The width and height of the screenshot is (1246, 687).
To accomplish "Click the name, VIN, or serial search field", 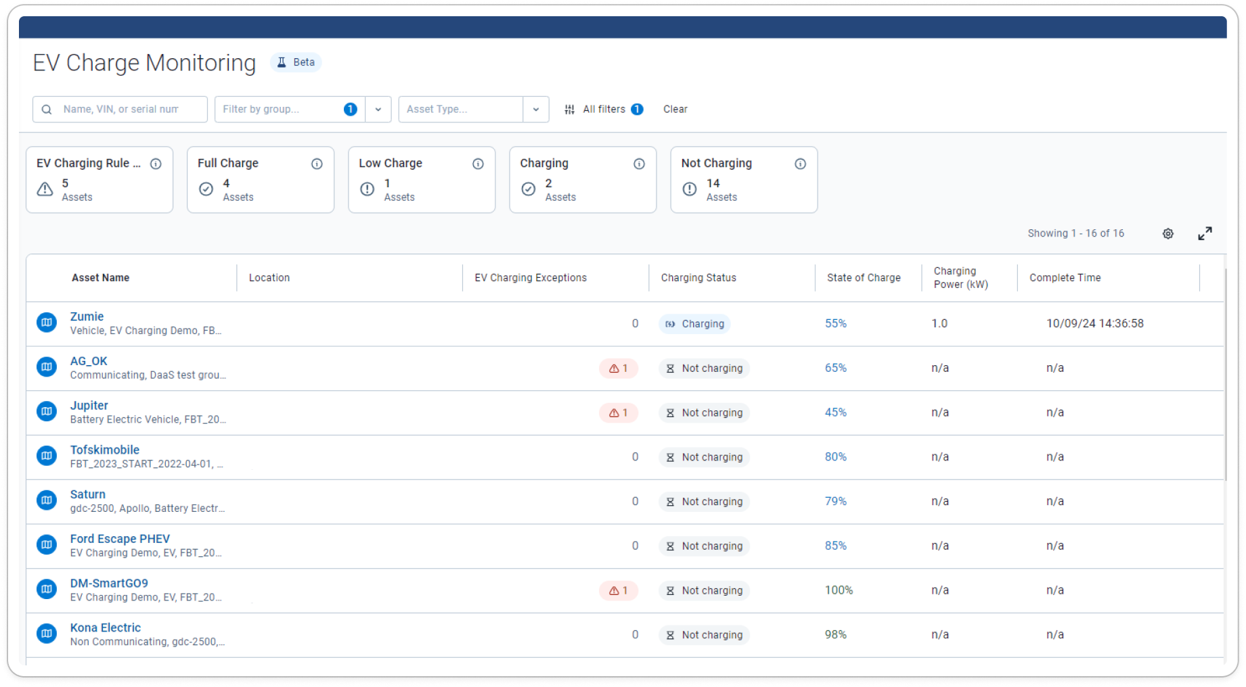I will click(x=120, y=110).
